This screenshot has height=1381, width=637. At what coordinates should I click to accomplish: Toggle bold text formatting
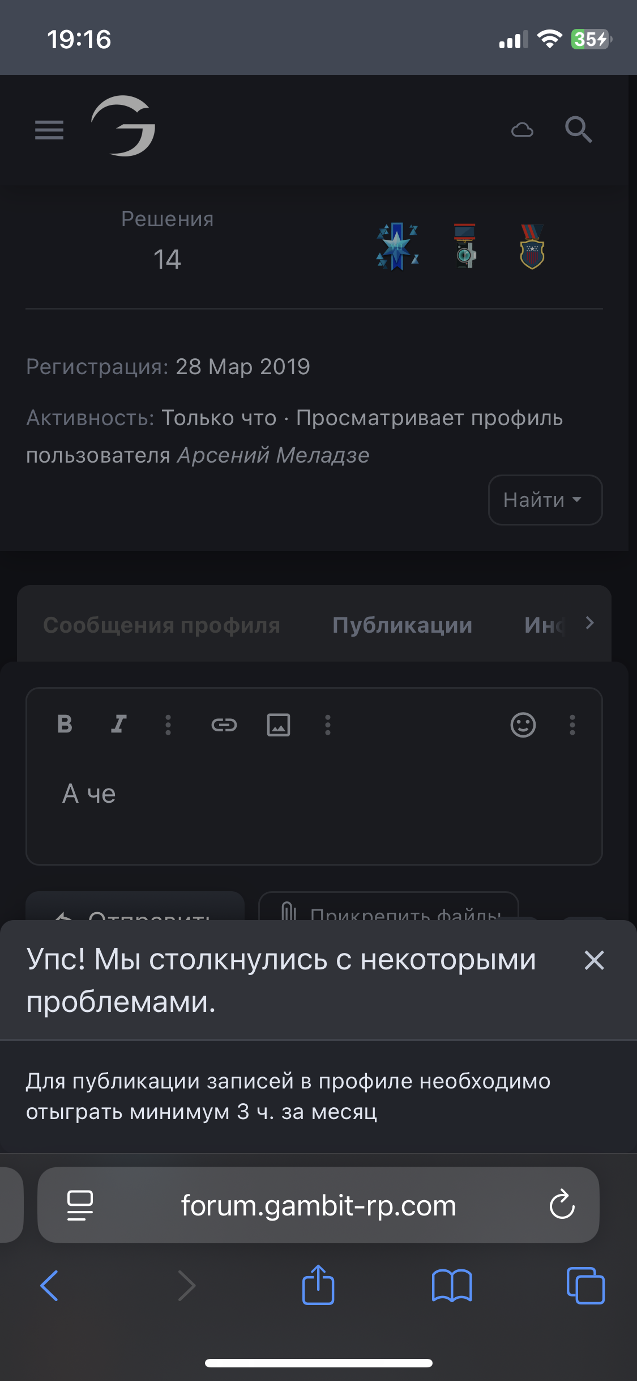coord(65,724)
